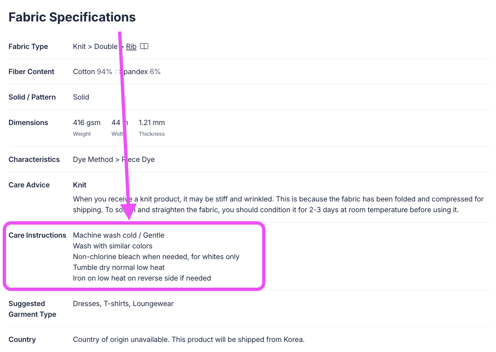This screenshot has width=496, height=352.
Task: Click the 416 gsm weight value
Action: tap(87, 123)
